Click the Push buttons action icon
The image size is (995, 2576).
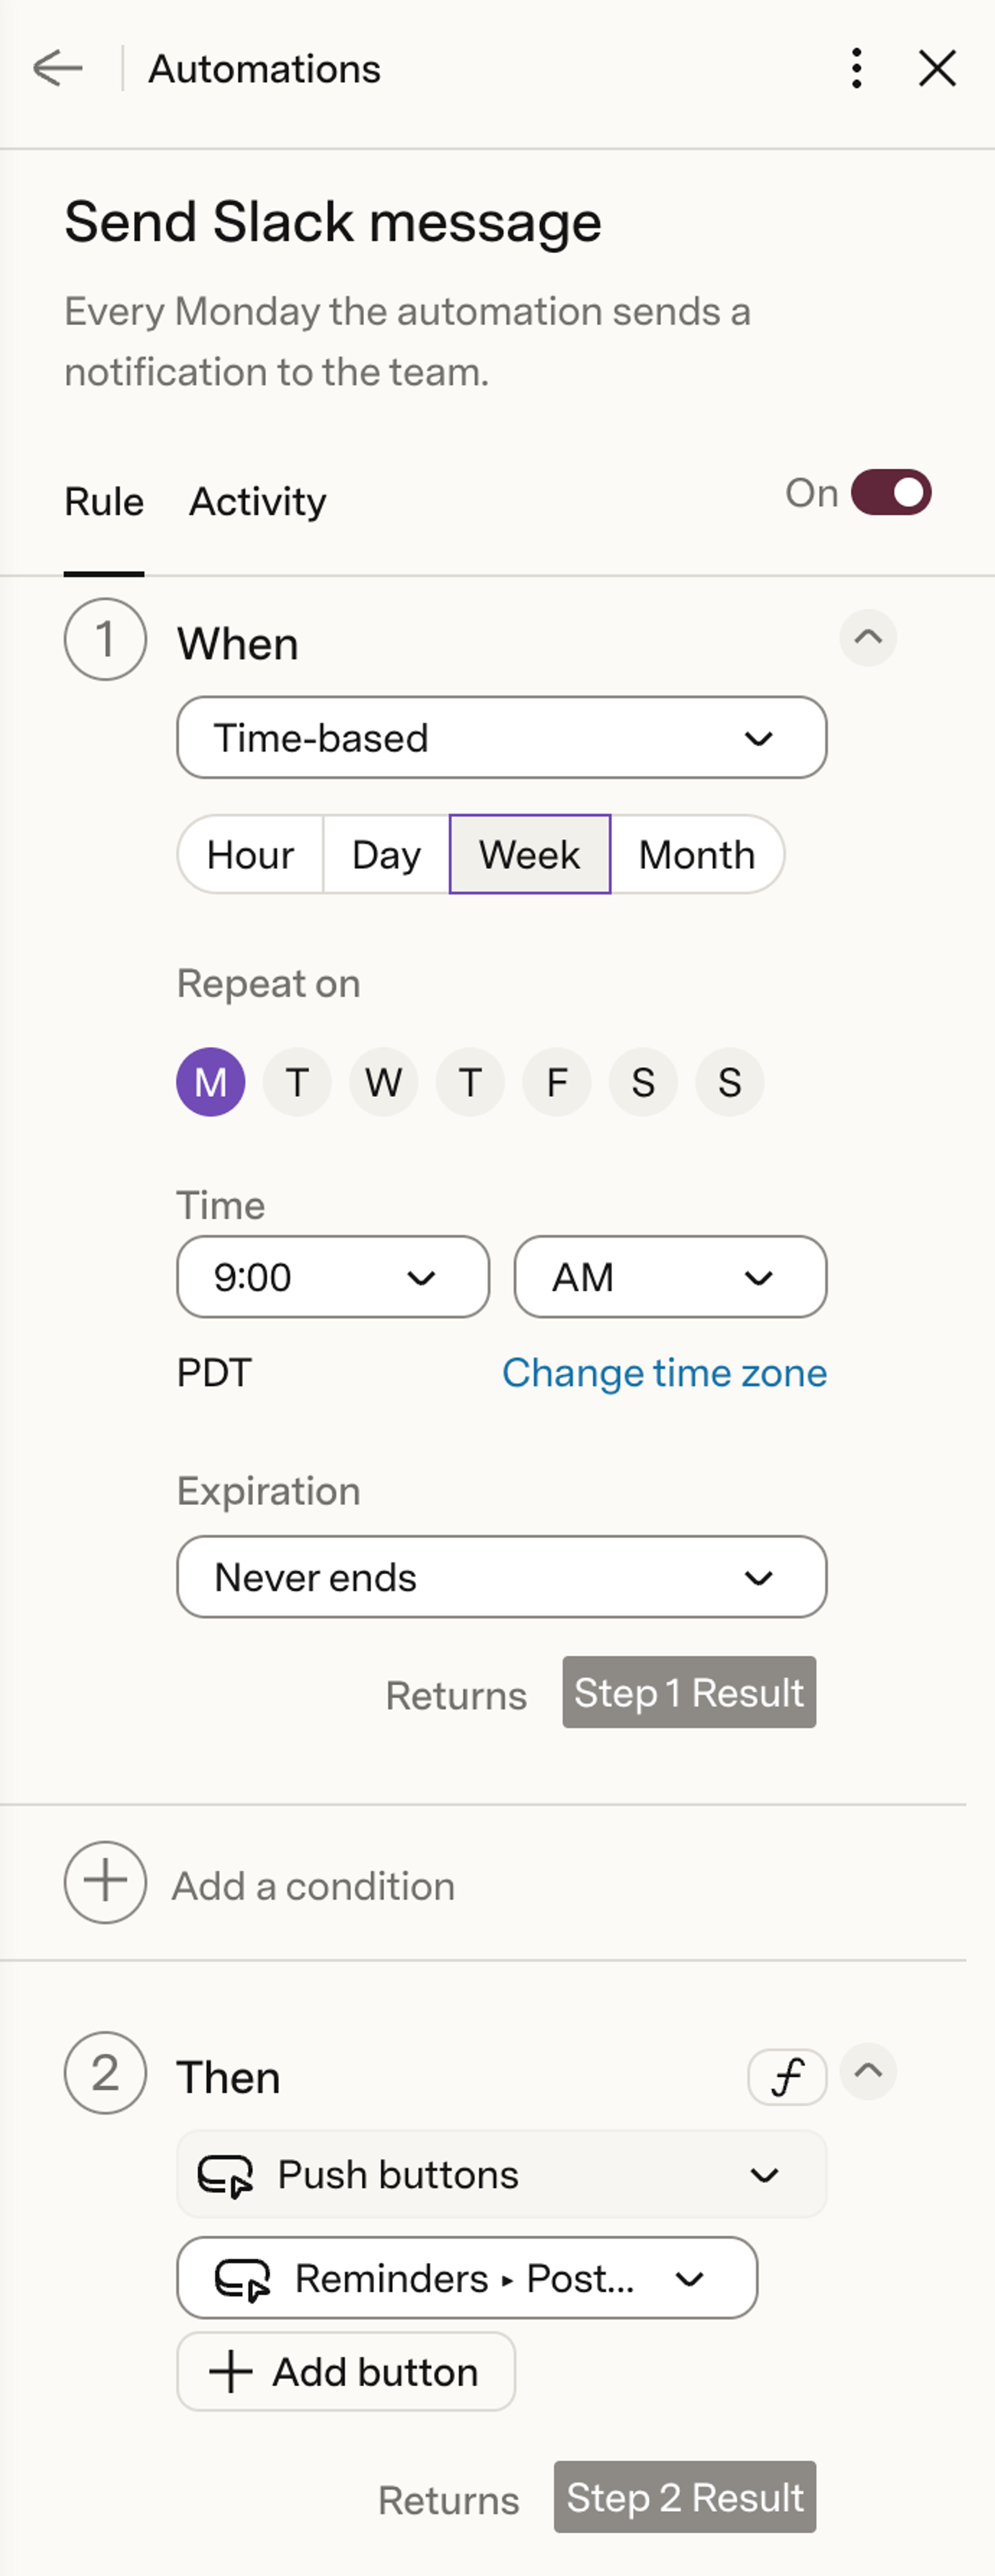pyautogui.click(x=225, y=2174)
